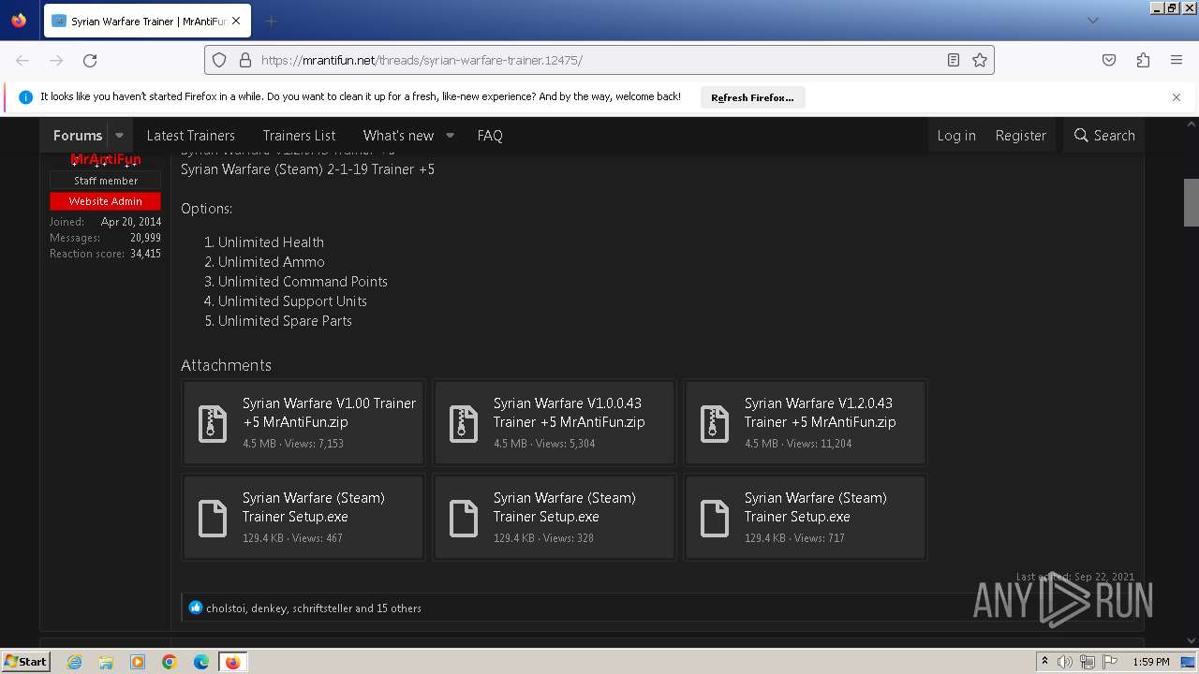Viewport: 1199px width, 674px height.
Task: Toggle reader view icon in address bar
Action: tap(954, 60)
